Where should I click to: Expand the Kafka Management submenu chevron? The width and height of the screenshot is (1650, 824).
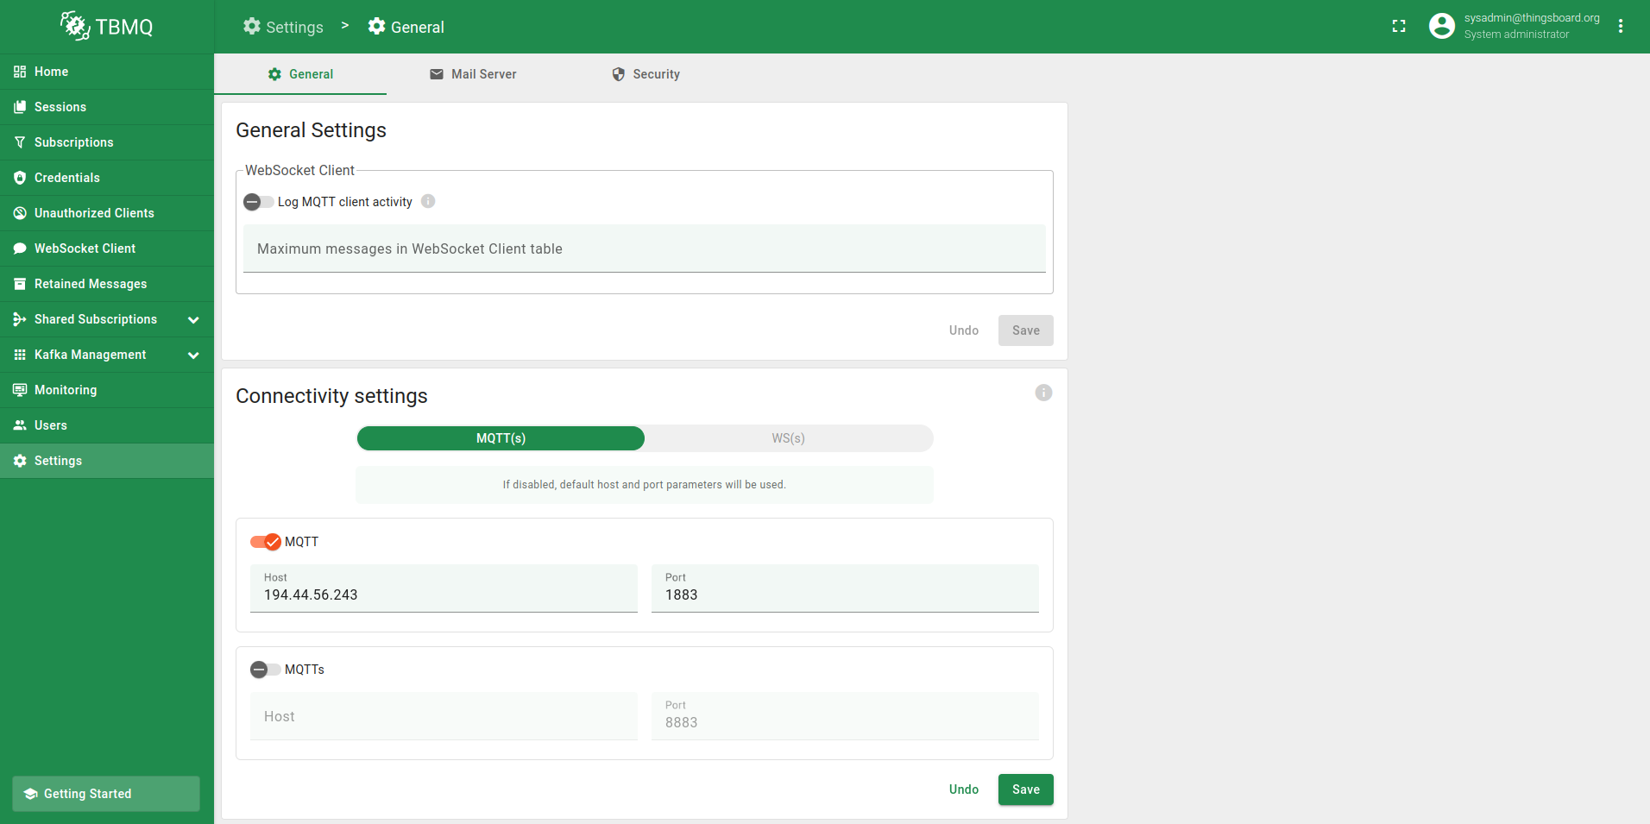coord(193,355)
